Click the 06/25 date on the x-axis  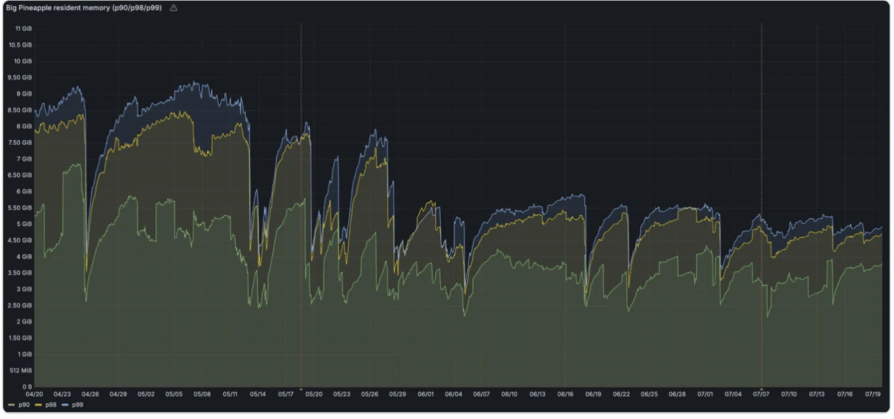[x=649, y=394]
